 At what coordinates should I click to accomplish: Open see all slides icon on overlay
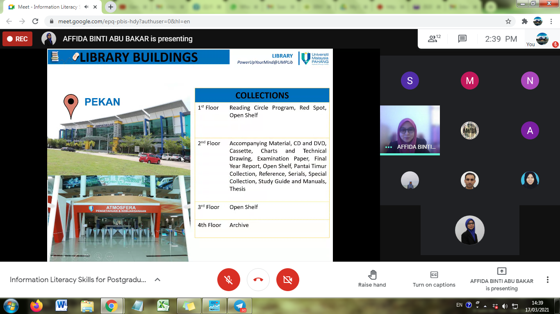point(87,256)
